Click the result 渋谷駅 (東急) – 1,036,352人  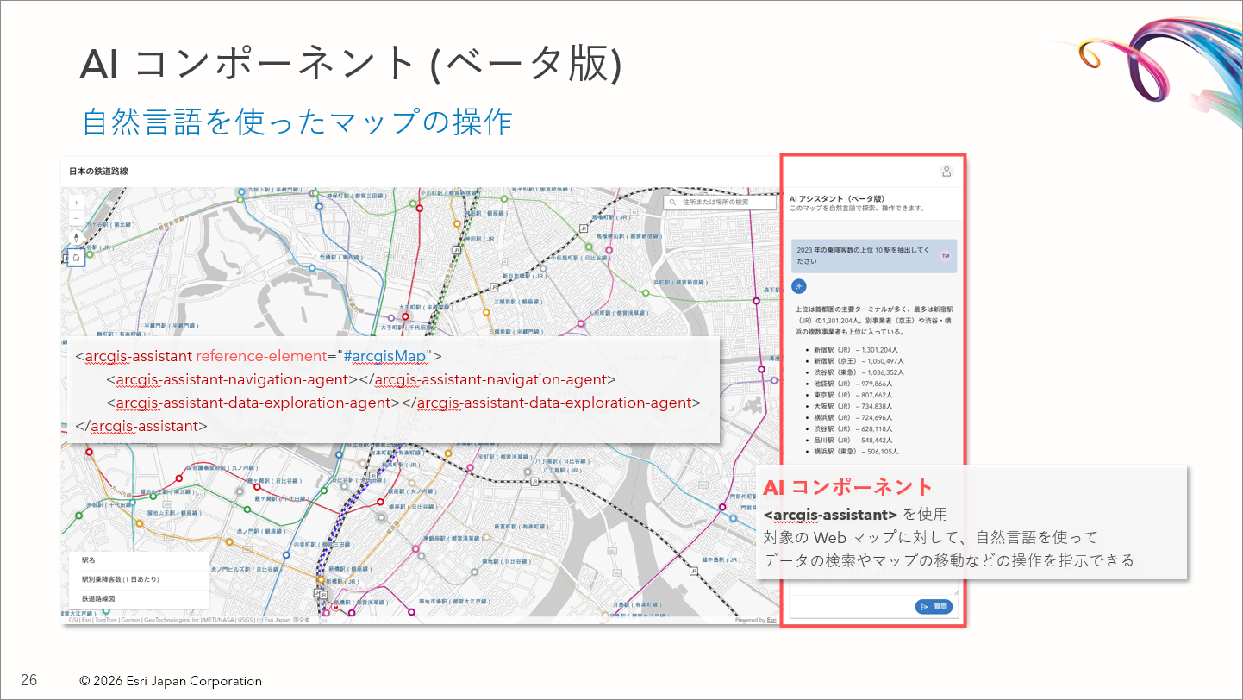[858, 372]
